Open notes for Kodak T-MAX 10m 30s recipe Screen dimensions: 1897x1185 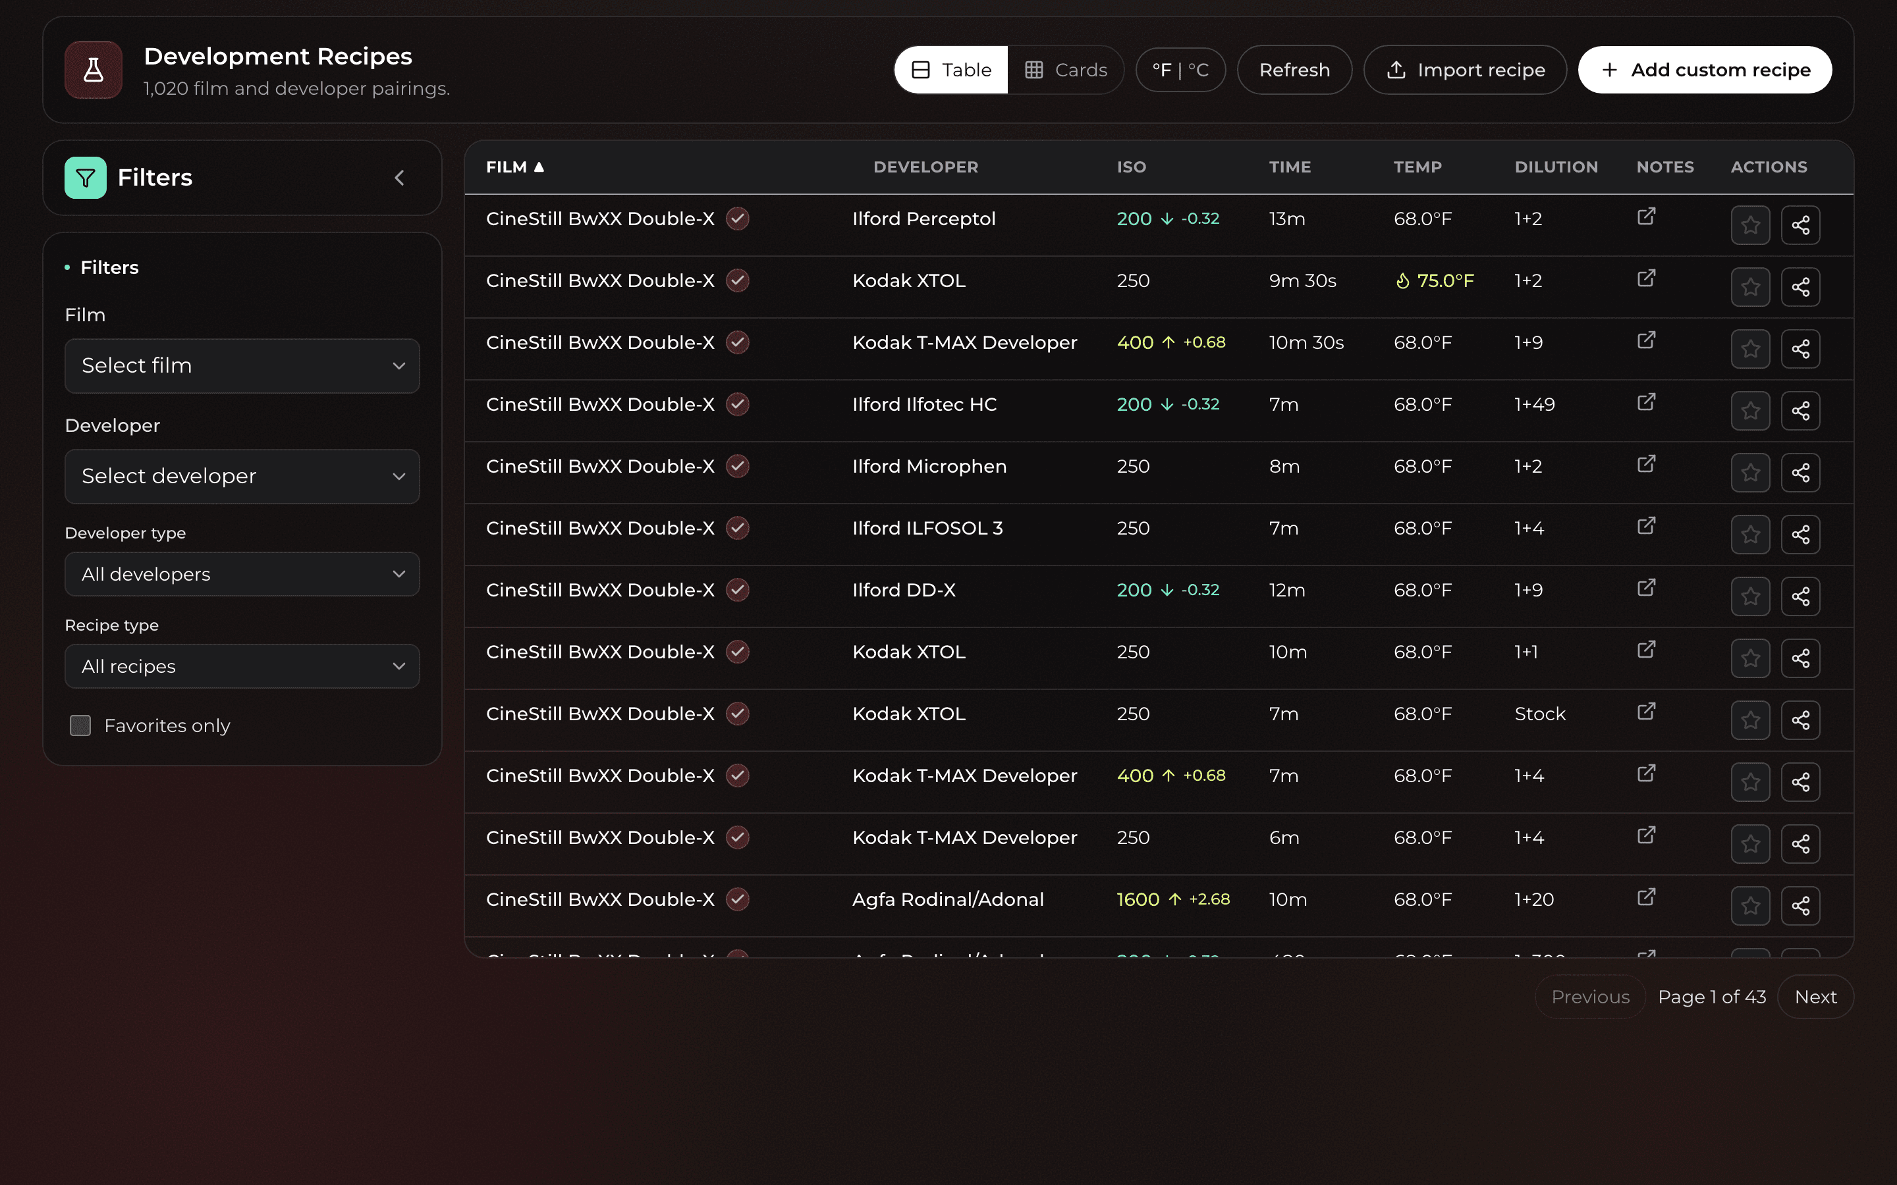pyautogui.click(x=1646, y=340)
